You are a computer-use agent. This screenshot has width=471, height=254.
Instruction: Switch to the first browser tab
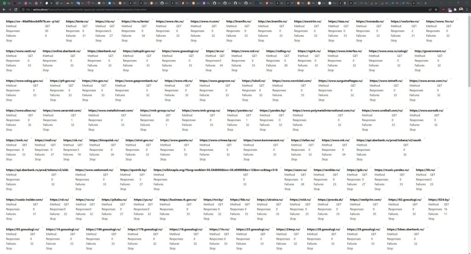[x=6, y=3]
